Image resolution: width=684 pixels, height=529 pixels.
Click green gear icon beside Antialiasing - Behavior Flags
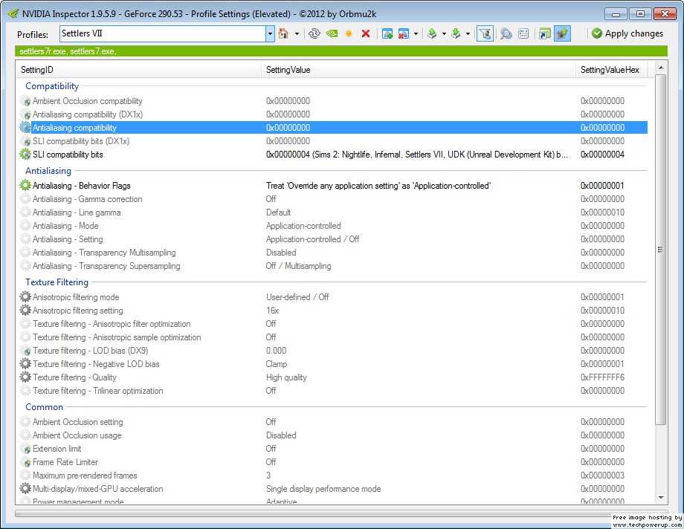[x=25, y=185]
